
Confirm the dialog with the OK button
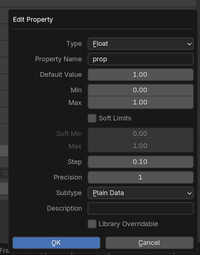coord(56,243)
